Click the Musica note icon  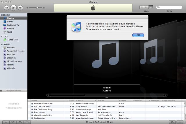[5, 18]
